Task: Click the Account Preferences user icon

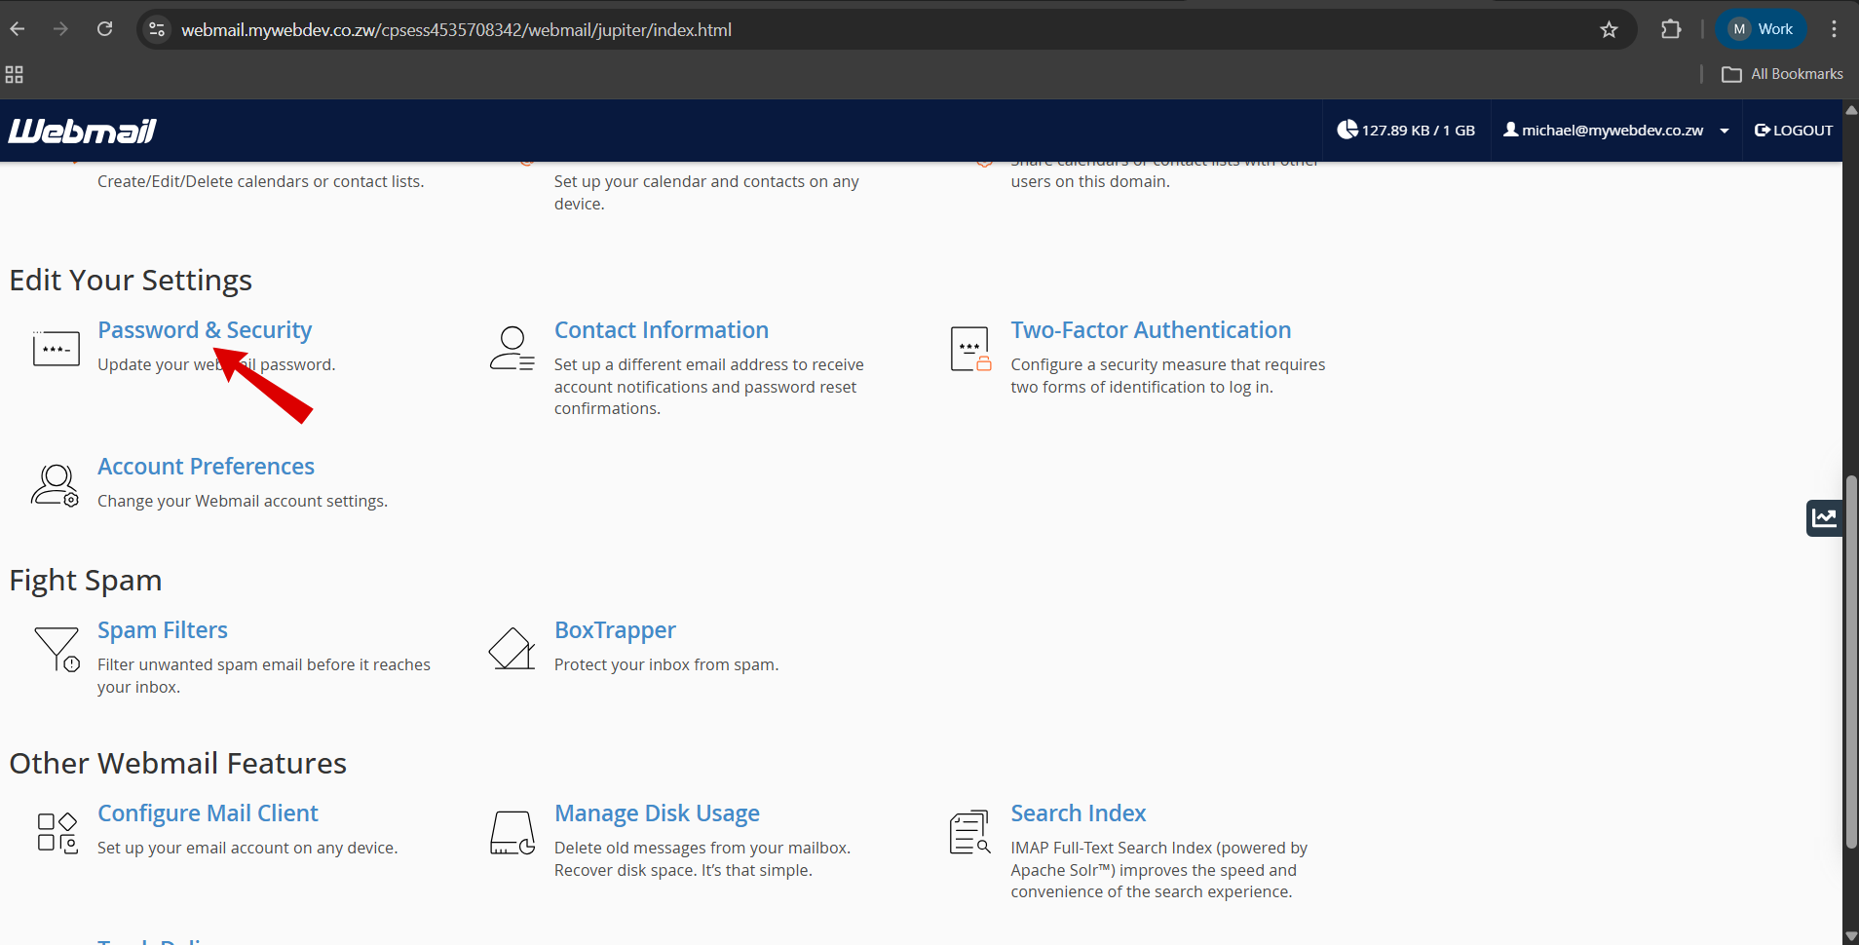Action: pyautogui.click(x=55, y=485)
